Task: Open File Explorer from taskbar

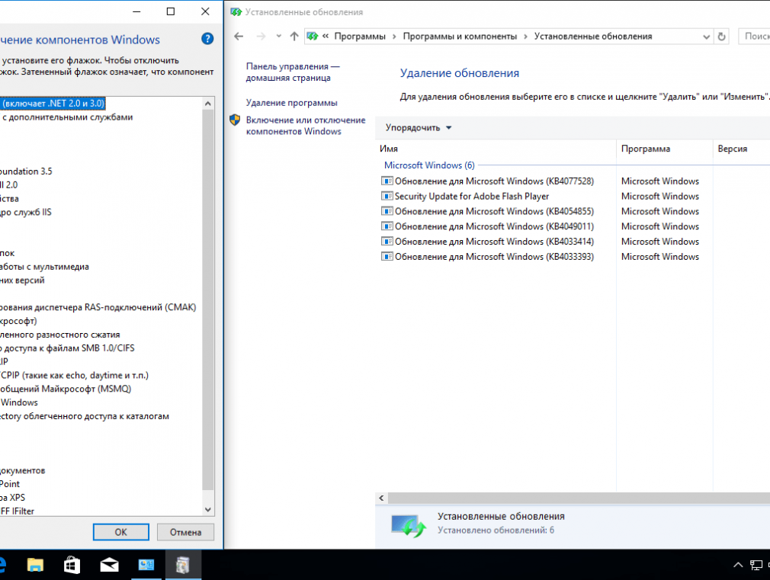Action: (x=35, y=565)
